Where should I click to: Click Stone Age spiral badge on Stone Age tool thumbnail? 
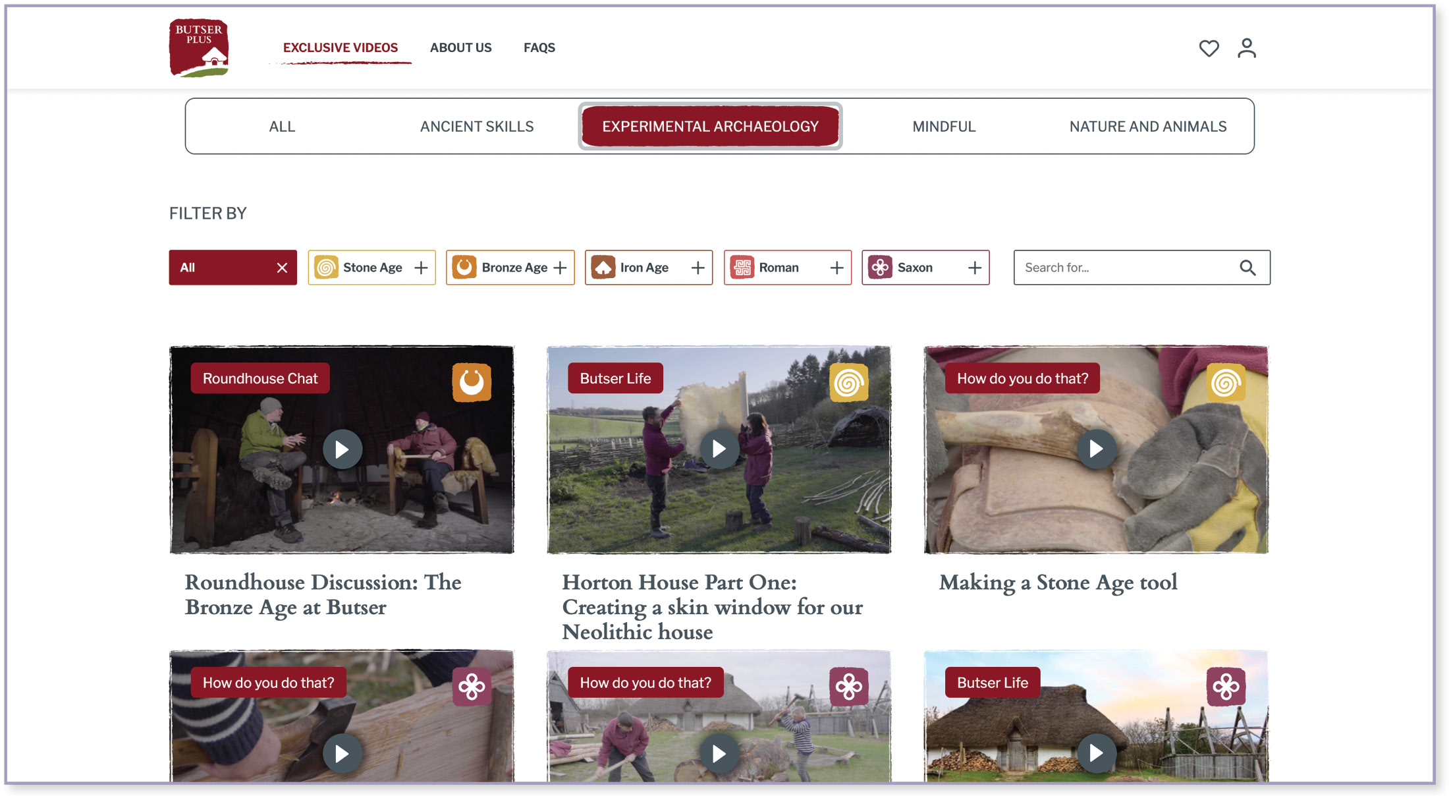[1226, 382]
